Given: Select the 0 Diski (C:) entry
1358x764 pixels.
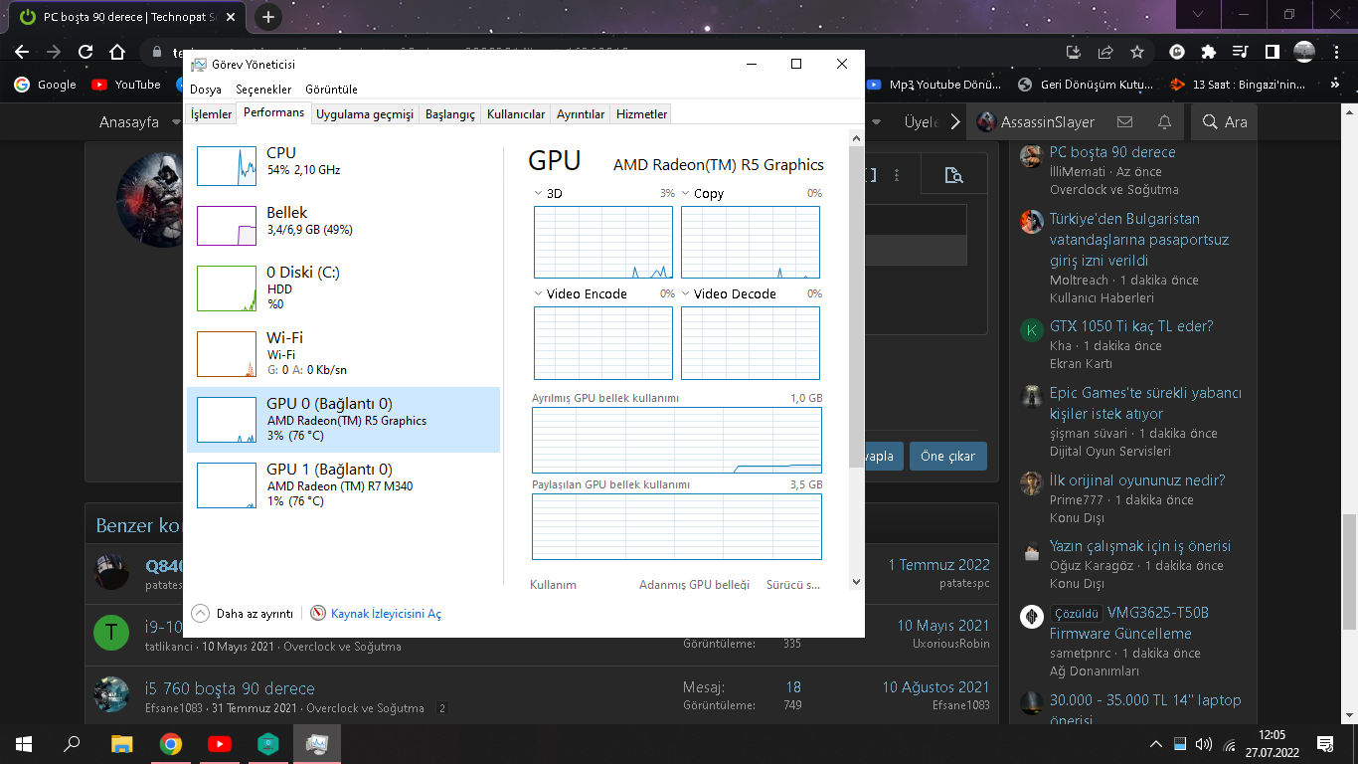Looking at the screenshot, I should [343, 287].
